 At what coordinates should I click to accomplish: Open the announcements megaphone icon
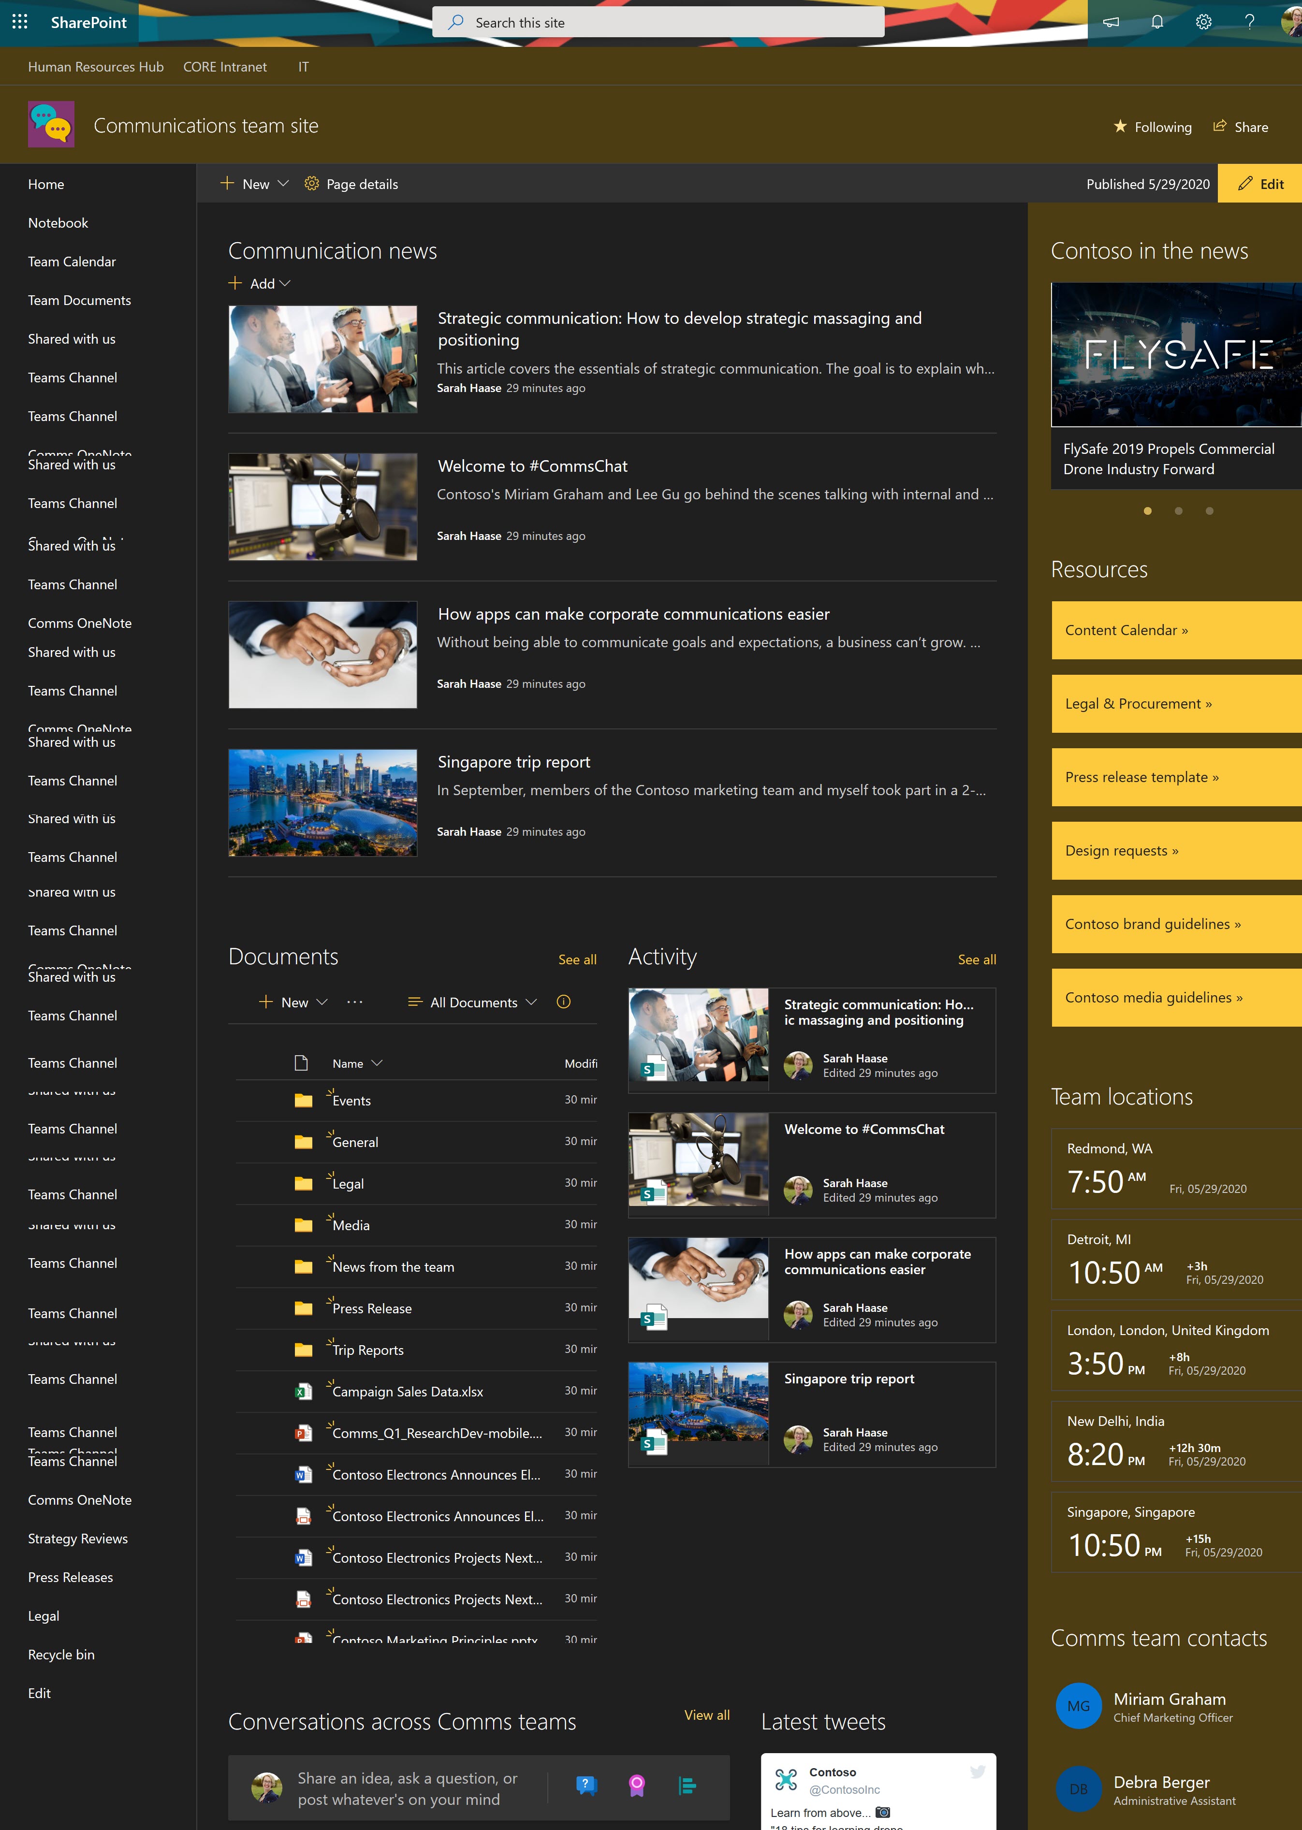1111,22
